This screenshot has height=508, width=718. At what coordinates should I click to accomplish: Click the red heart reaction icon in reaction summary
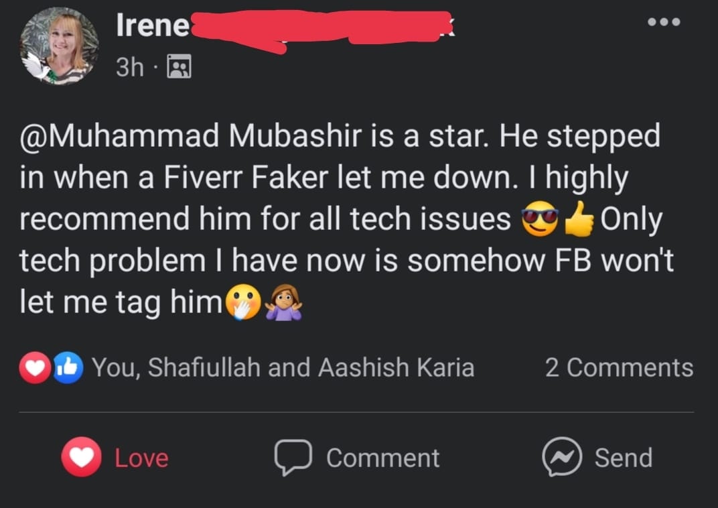(35, 368)
